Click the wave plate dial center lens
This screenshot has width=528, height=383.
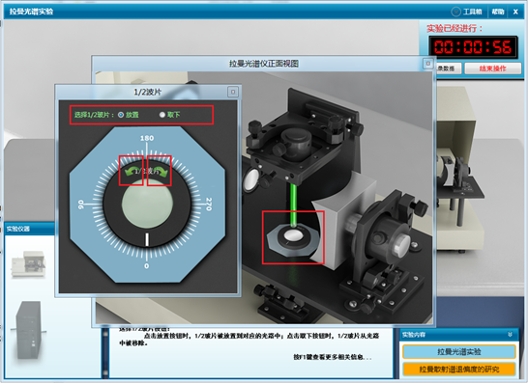pos(147,204)
